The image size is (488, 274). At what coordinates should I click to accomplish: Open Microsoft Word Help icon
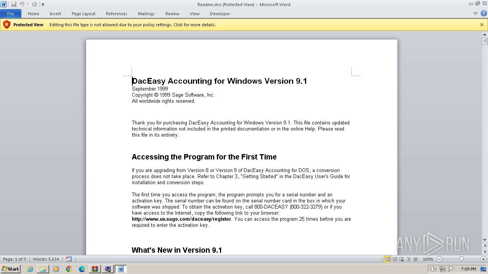(483, 13)
